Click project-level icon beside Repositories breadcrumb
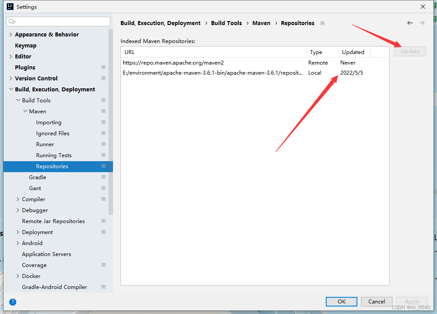 322,23
